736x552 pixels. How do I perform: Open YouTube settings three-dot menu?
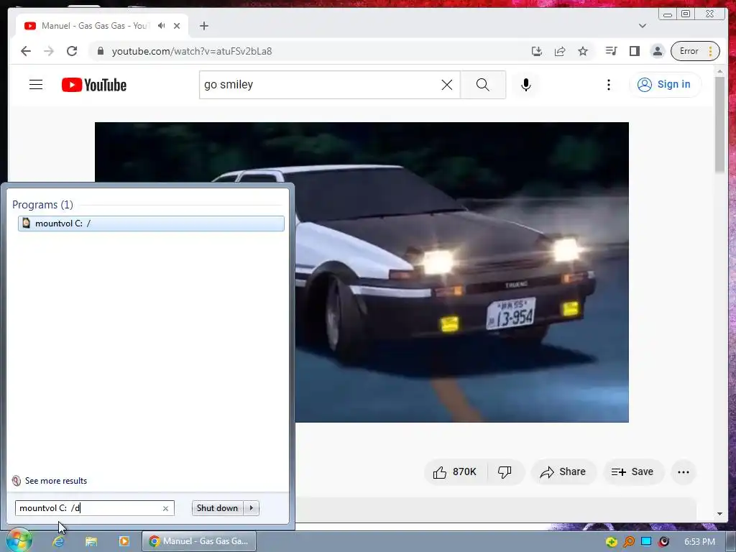coord(609,85)
